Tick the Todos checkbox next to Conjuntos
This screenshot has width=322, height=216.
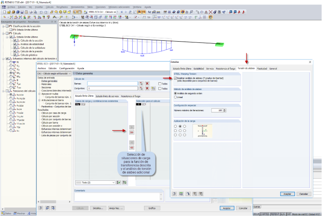pyautogui.click(x=160, y=89)
